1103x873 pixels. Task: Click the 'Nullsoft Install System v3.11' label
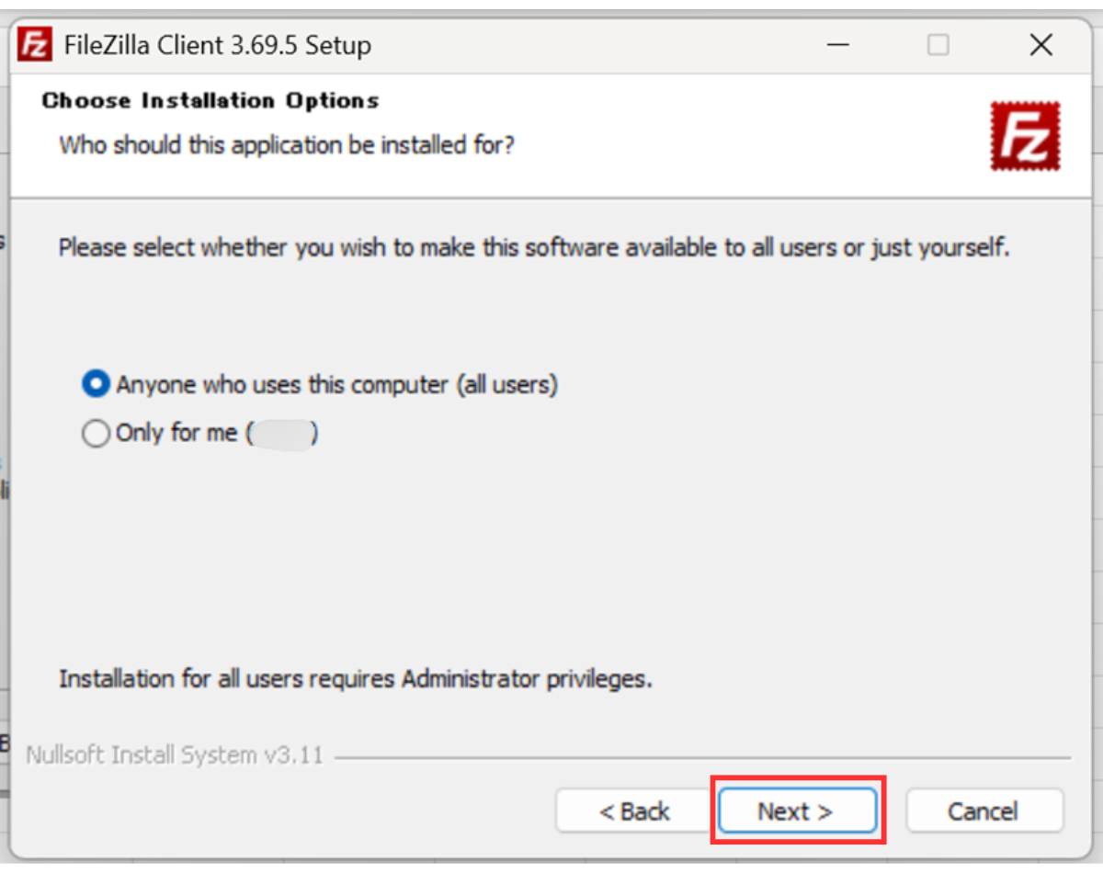(175, 755)
